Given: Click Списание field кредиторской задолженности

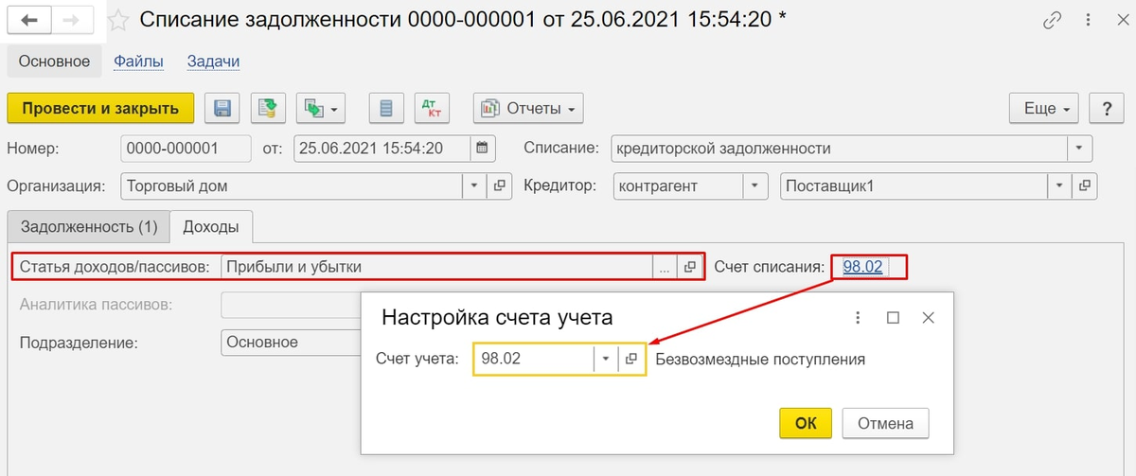Looking at the screenshot, I should point(840,149).
